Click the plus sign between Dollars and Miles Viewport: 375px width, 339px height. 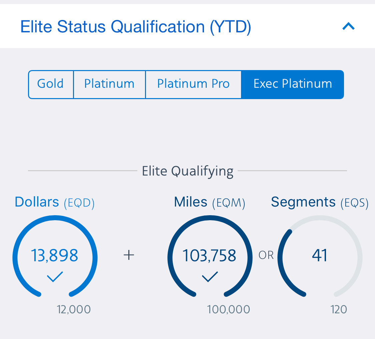point(129,256)
